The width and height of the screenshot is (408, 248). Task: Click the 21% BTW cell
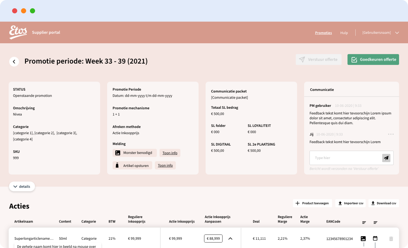[x=112, y=238]
